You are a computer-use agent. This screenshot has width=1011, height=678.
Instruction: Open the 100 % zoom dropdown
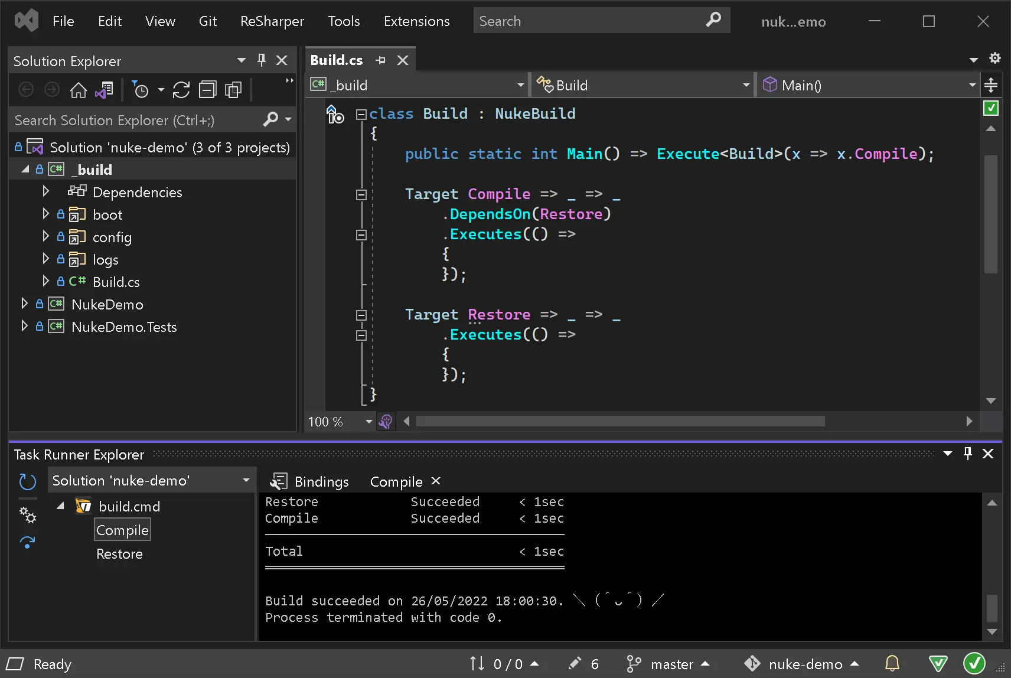click(x=369, y=421)
